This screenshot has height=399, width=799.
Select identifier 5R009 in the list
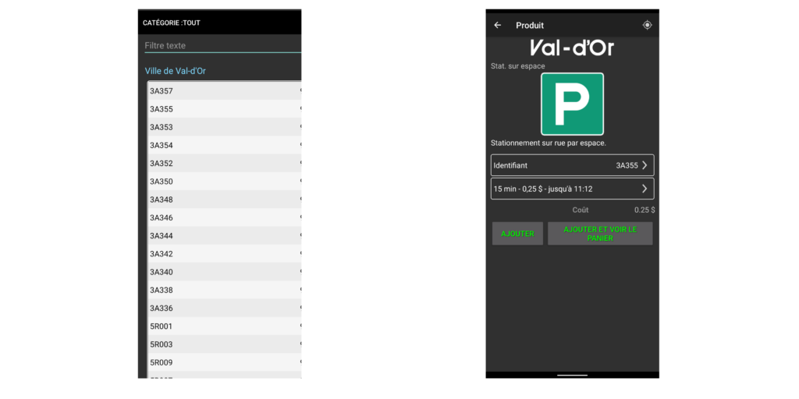[x=225, y=362]
